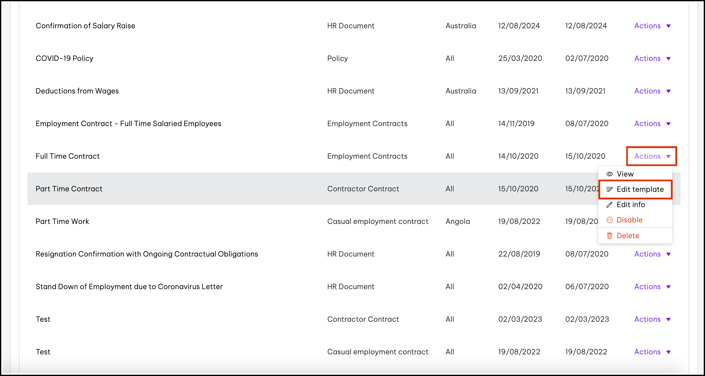Click the red trash can Delete icon
The height and width of the screenshot is (376, 705).
(610, 236)
